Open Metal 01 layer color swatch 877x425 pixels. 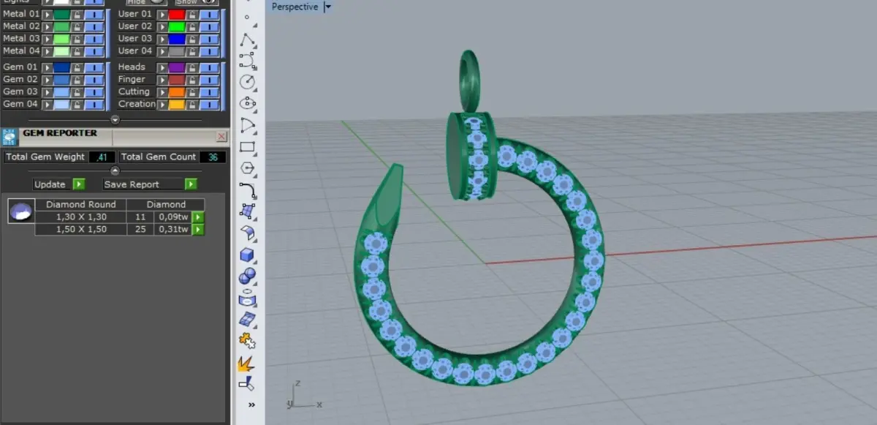click(x=61, y=14)
